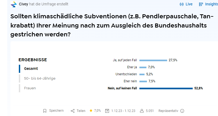The height and width of the screenshot is (116, 218).
Task: Click the Live broadcast icon
Action: [x=181, y=4]
